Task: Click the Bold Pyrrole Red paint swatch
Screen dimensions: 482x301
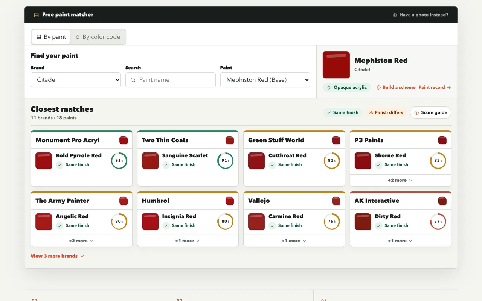Action: tap(44, 161)
